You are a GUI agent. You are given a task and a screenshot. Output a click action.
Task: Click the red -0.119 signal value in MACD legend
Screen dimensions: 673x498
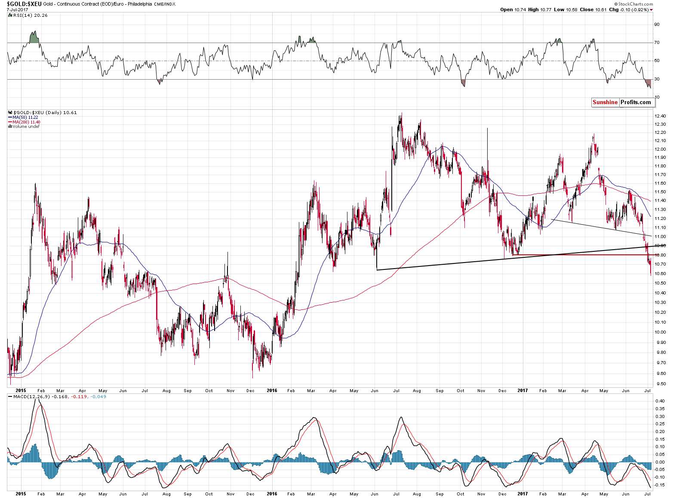pos(79,396)
